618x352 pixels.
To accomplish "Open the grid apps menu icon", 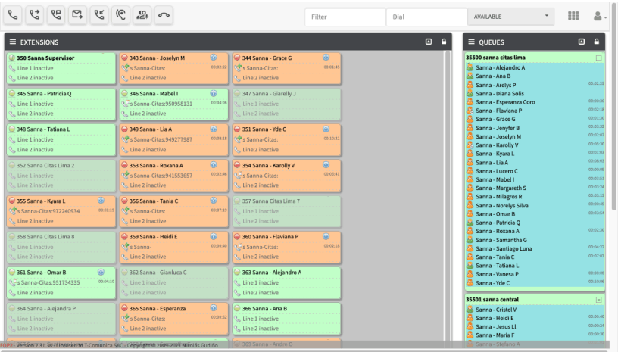I will 573,16.
